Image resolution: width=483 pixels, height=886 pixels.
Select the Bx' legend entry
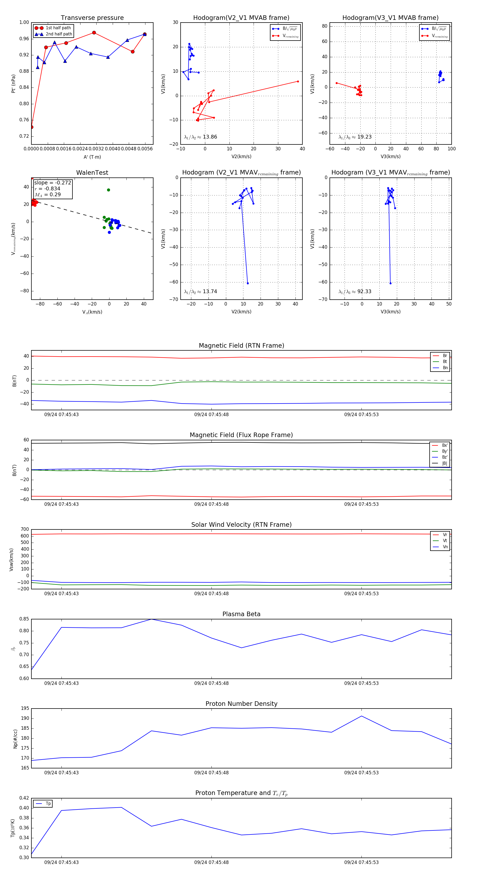(440, 445)
